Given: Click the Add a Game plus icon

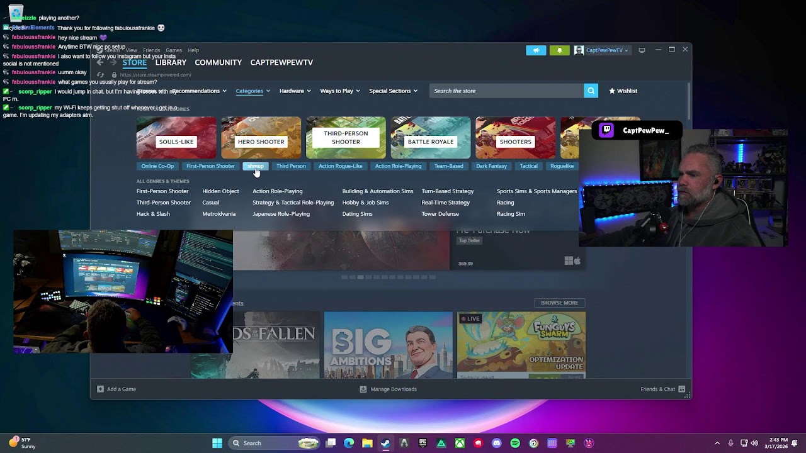Looking at the screenshot, I should (100, 389).
